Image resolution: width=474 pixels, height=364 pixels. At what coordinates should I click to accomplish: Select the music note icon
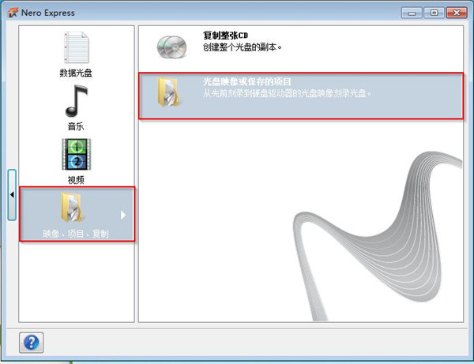76,100
